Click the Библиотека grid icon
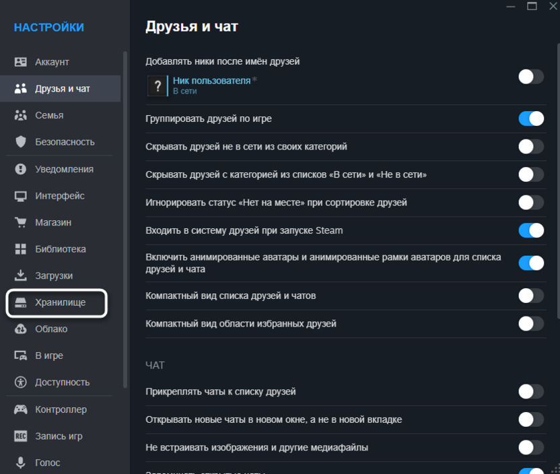This screenshot has height=474, width=560. click(x=20, y=249)
